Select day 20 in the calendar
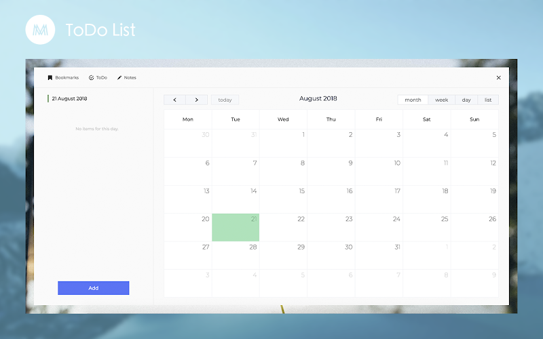 pyautogui.click(x=188, y=227)
